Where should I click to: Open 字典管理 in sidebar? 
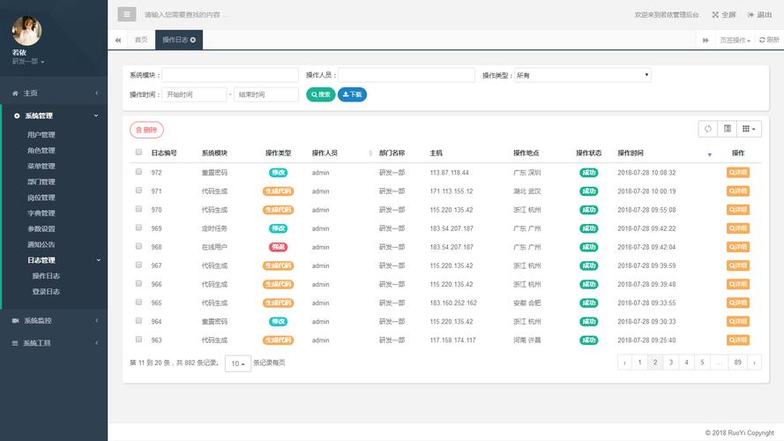(x=41, y=213)
